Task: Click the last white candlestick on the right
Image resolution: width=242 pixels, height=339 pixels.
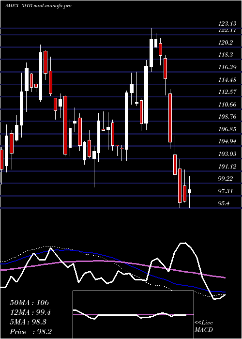Action: (190, 191)
